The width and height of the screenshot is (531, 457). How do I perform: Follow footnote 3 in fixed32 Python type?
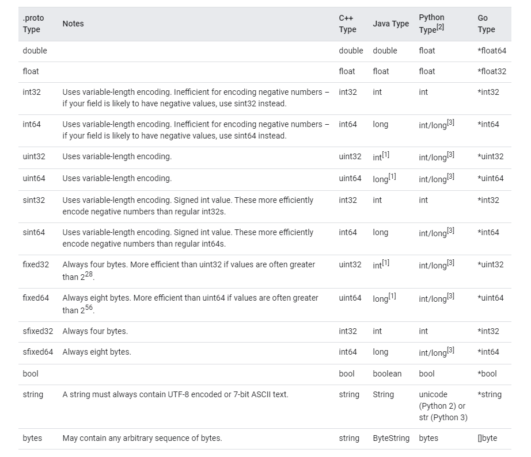(451, 262)
